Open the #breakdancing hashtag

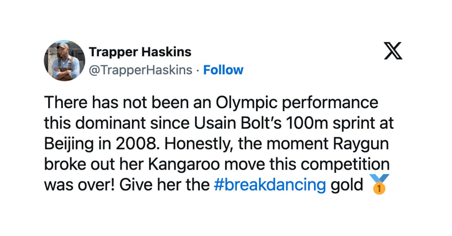(x=270, y=185)
